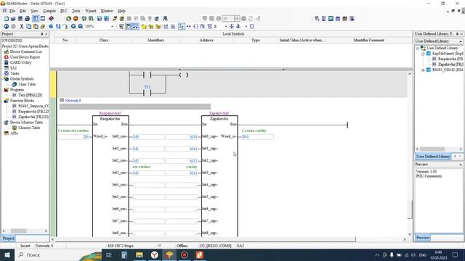Click the Open project folder icon
The height and width of the screenshot is (261, 465).
(13, 19)
